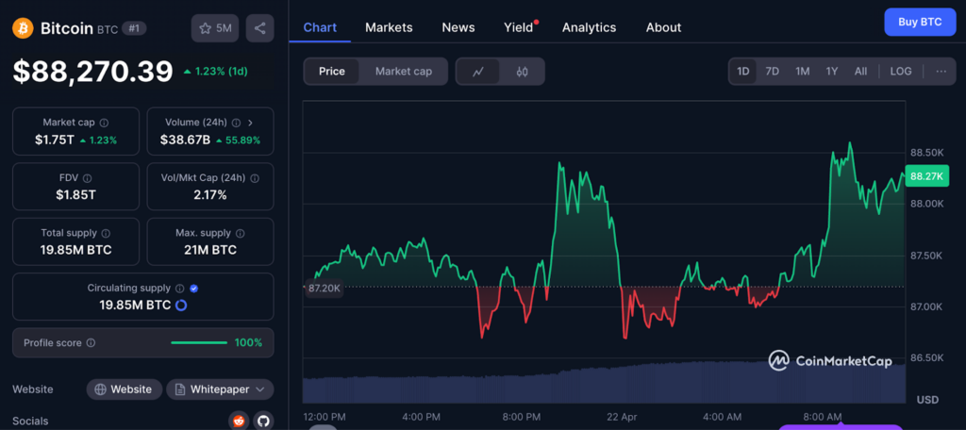Select the line chart icon
The image size is (966, 430).
coord(478,72)
